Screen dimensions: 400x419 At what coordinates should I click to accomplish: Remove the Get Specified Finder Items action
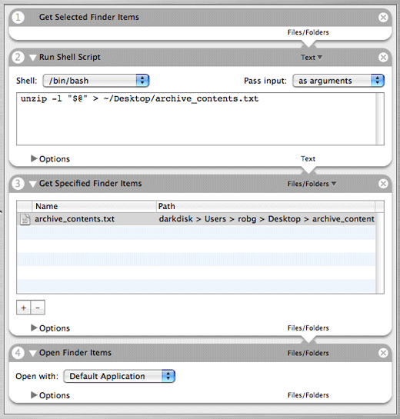pos(383,184)
